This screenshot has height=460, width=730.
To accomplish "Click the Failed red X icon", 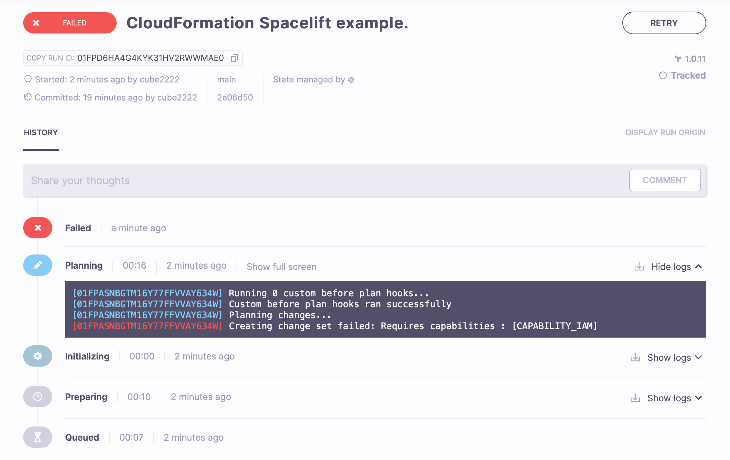I will (x=38, y=228).
